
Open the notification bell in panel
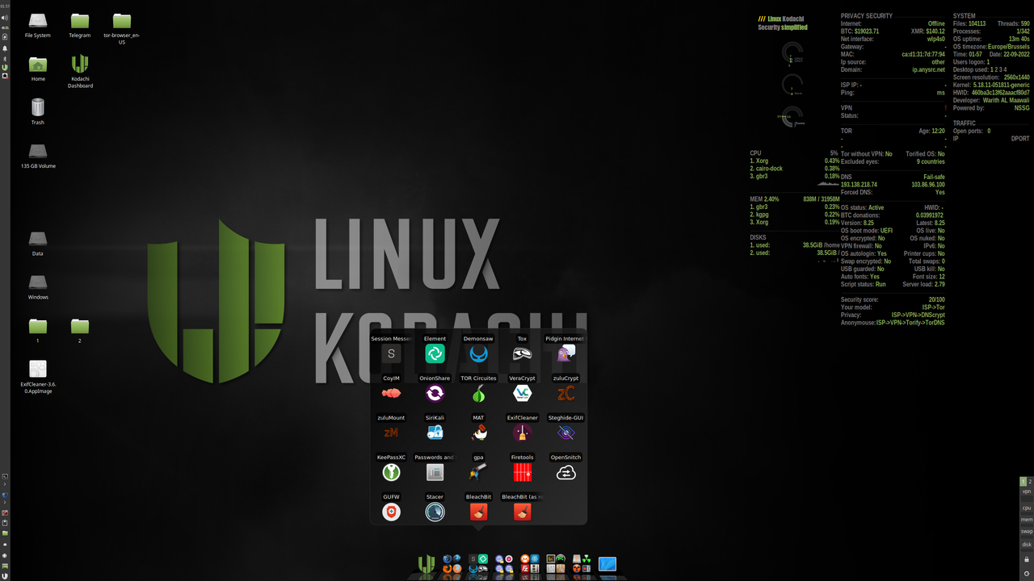tap(5, 48)
